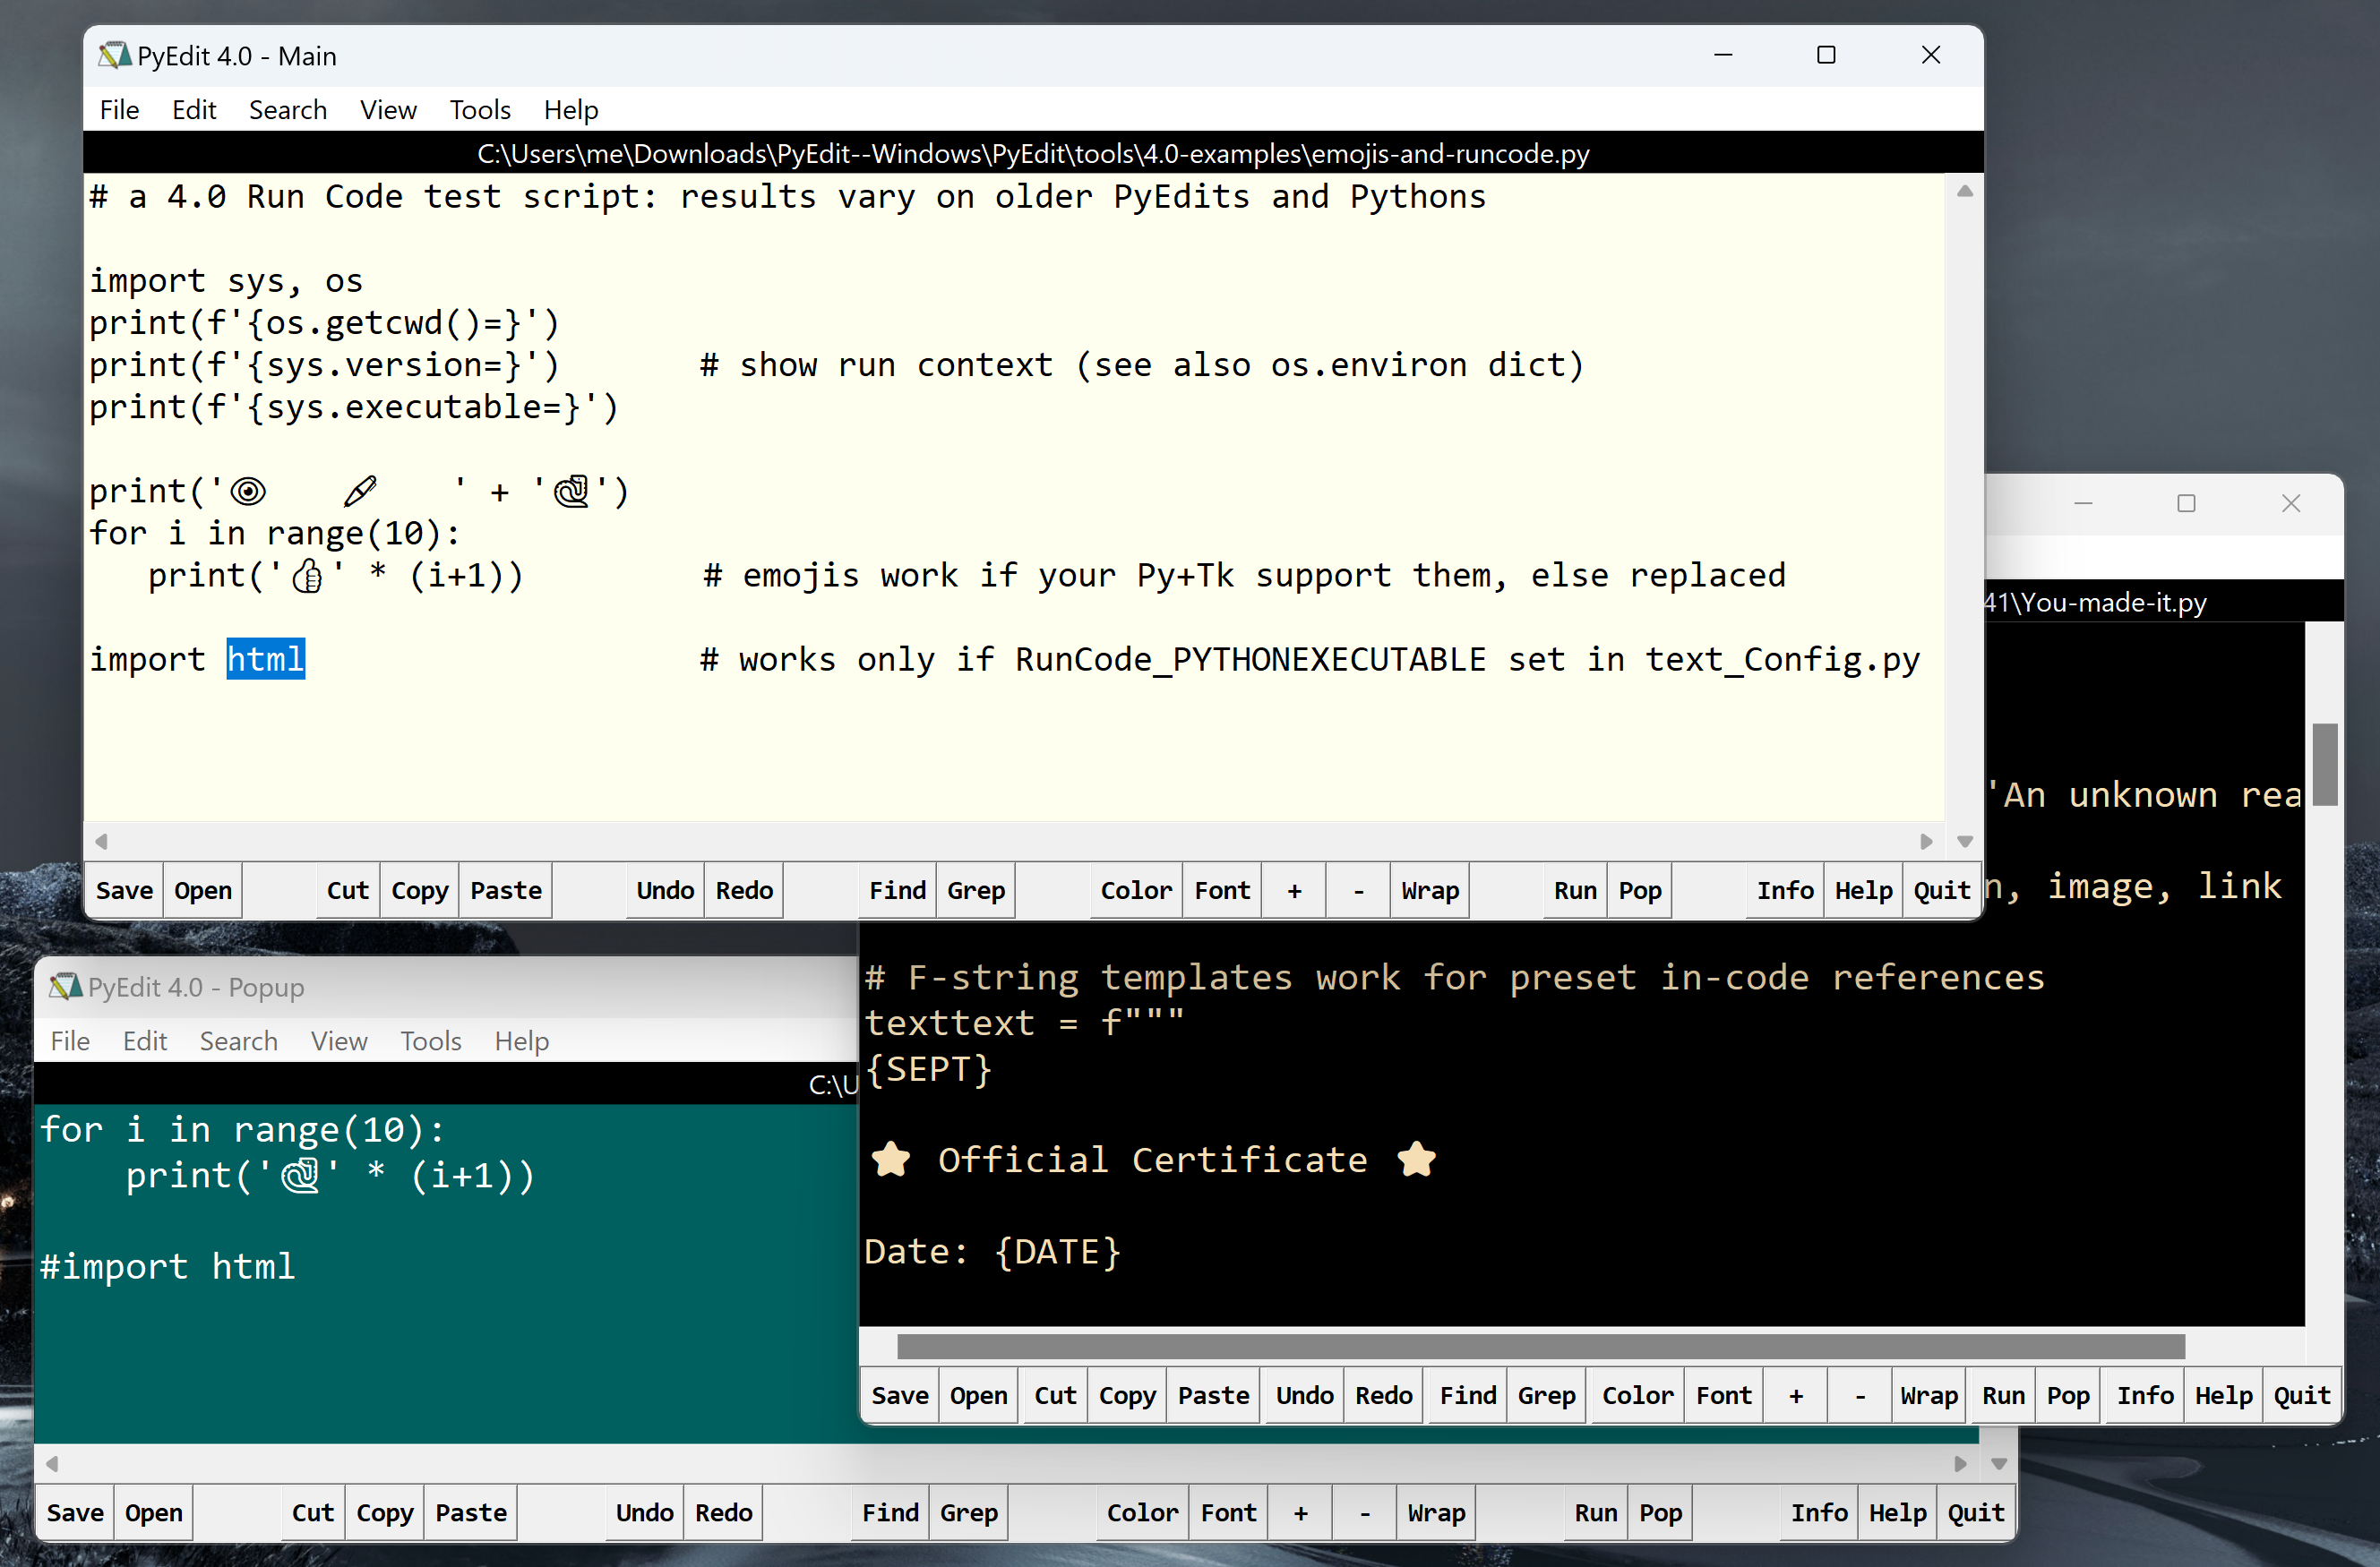Click Run in You-made-it.py window toolbar
Image resolution: width=2380 pixels, height=1567 pixels.
(x=2003, y=1395)
